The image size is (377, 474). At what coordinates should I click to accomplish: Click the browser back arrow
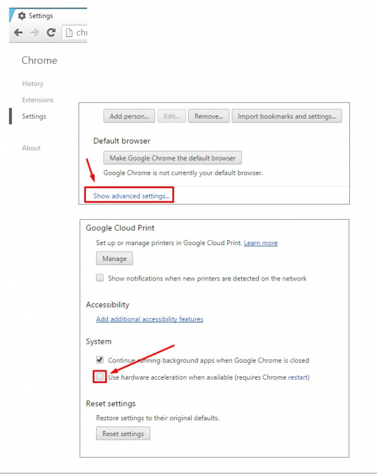click(x=18, y=32)
